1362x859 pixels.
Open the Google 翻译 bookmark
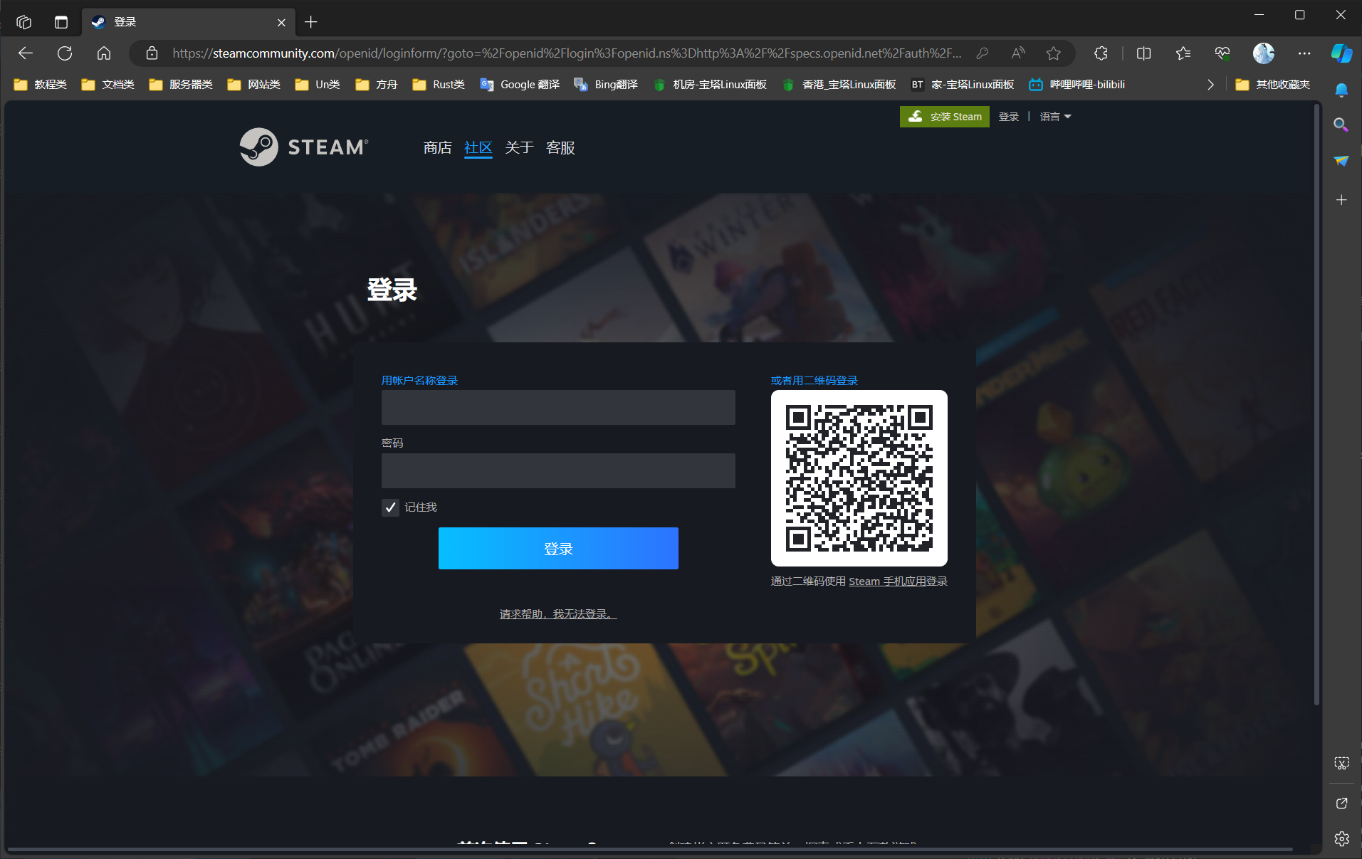[520, 85]
